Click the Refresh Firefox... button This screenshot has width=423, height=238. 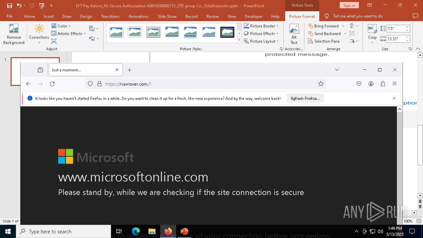[305, 99]
